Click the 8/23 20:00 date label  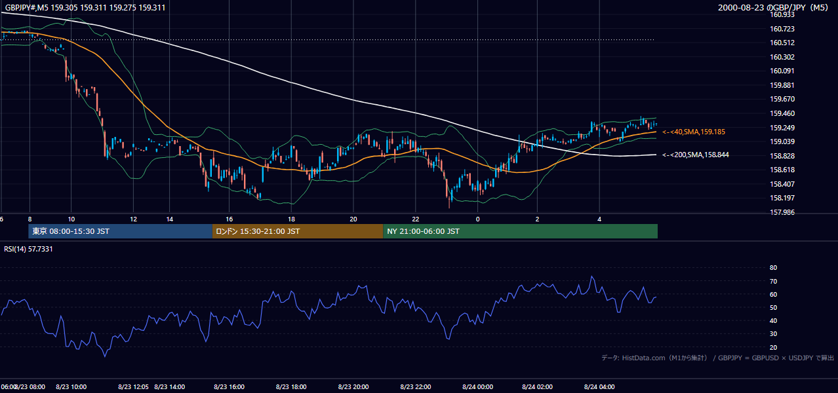tap(353, 387)
